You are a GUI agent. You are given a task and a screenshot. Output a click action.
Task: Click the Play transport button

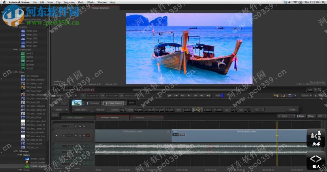(x=189, y=95)
